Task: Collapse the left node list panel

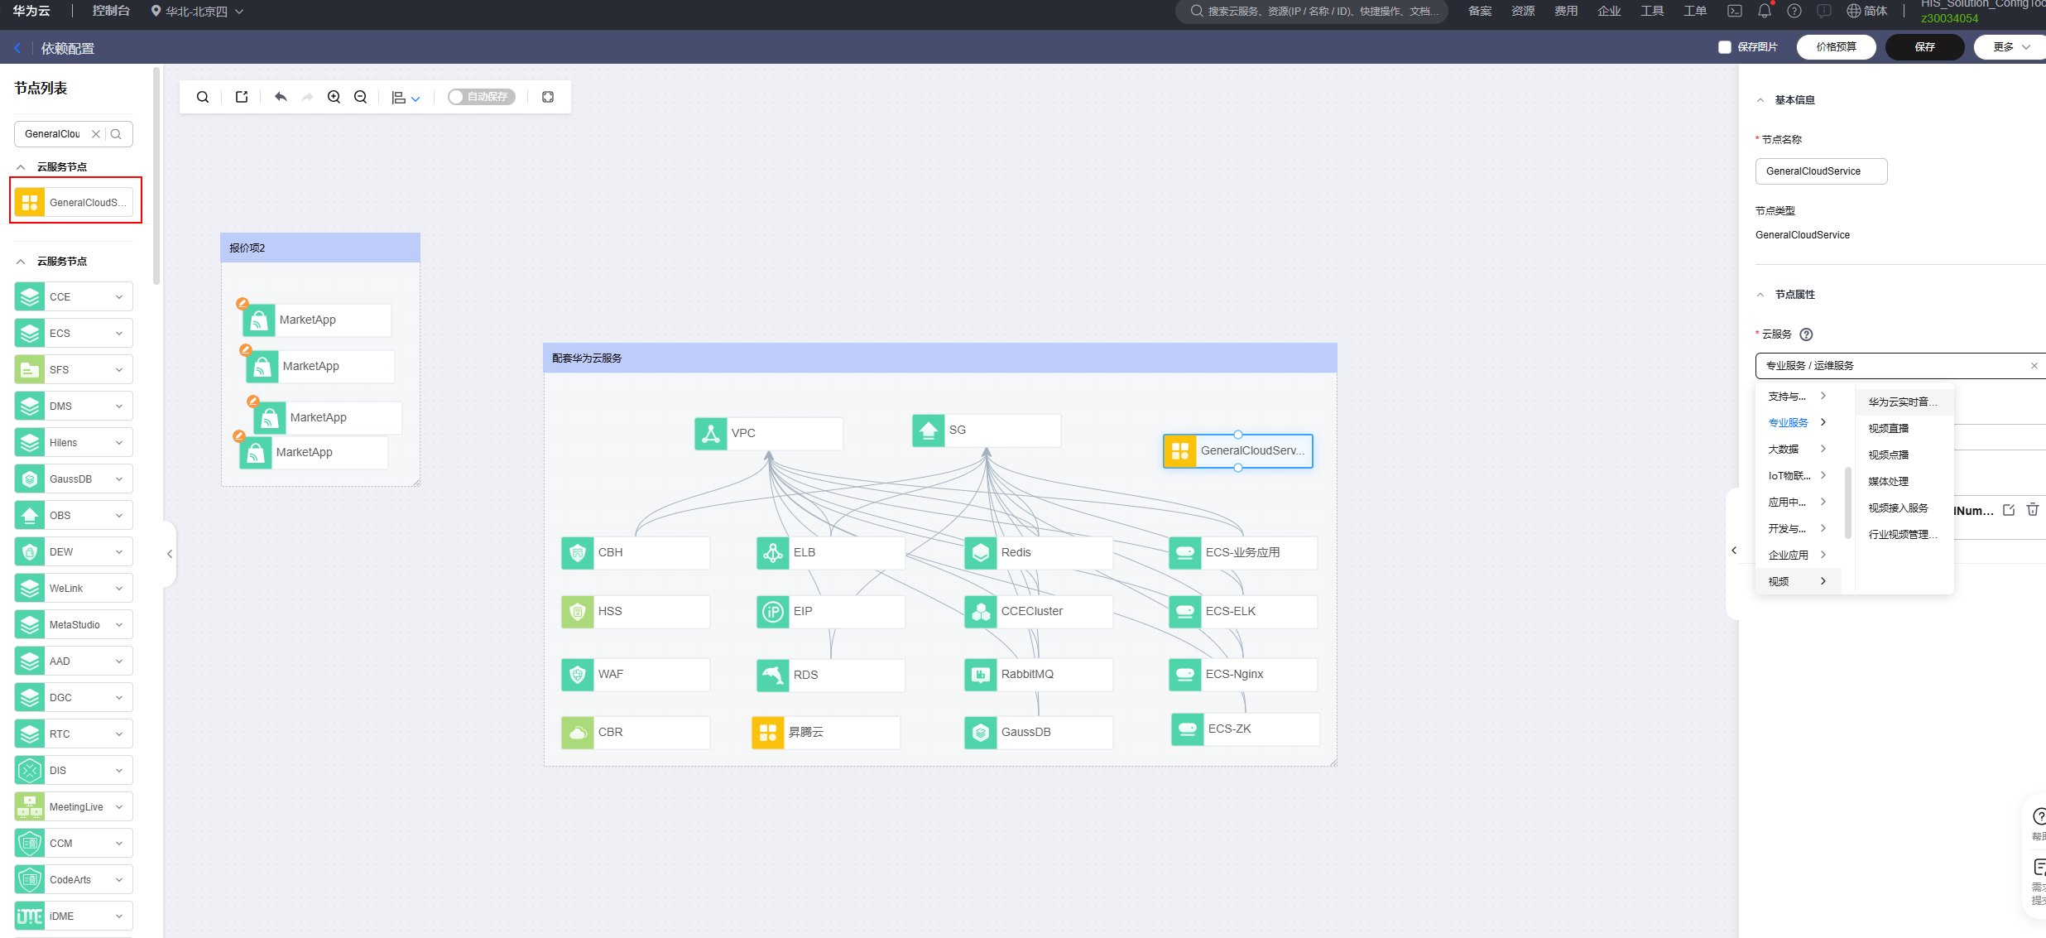Action: [x=170, y=554]
